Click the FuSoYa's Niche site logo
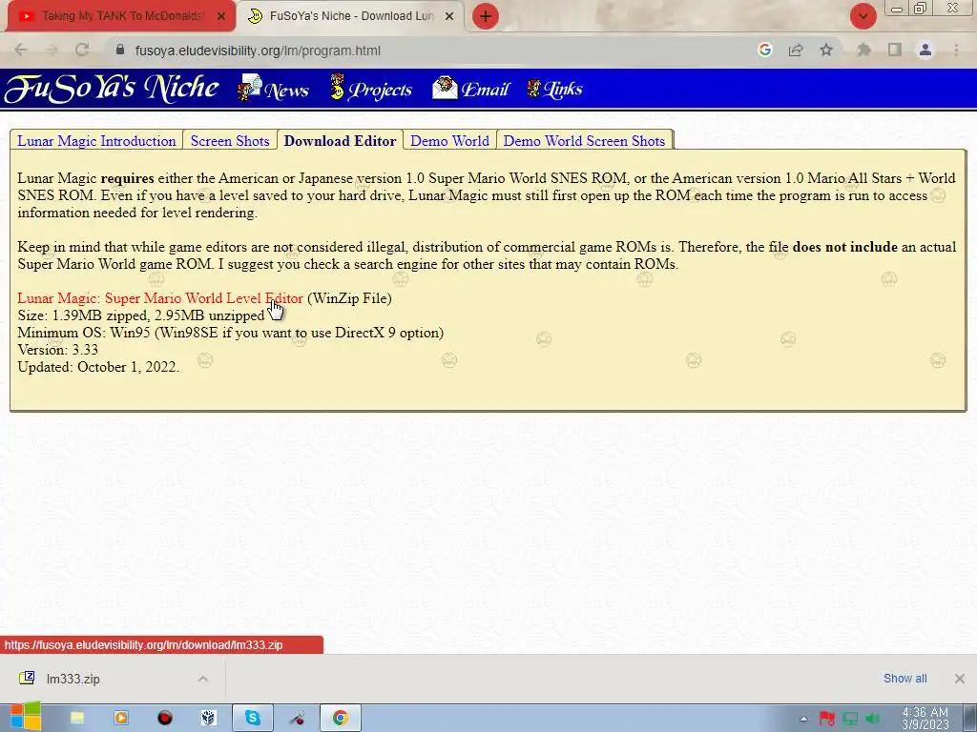Screen dimensions: 977x732 click(x=112, y=89)
